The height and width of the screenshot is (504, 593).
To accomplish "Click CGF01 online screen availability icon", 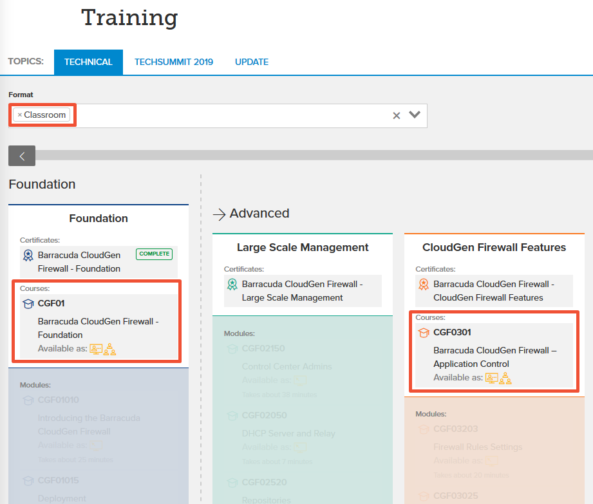I will click(x=96, y=349).
